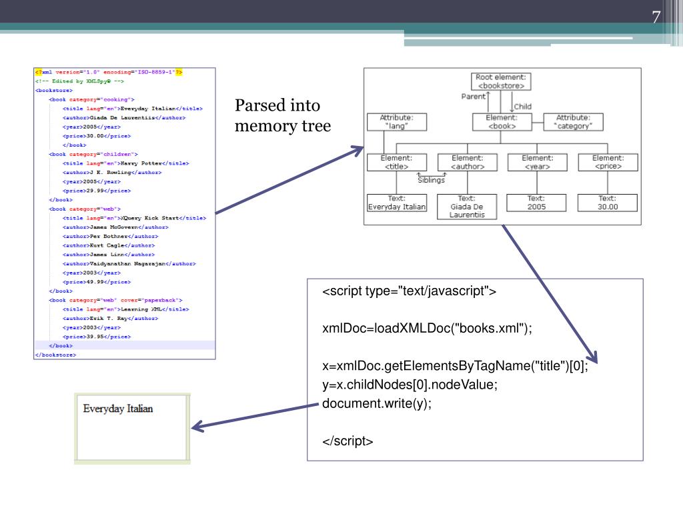Select the book line with cover="paperback"
This screenshot has height=512, width=683.
pyautogui.click(x=115, y=301)
